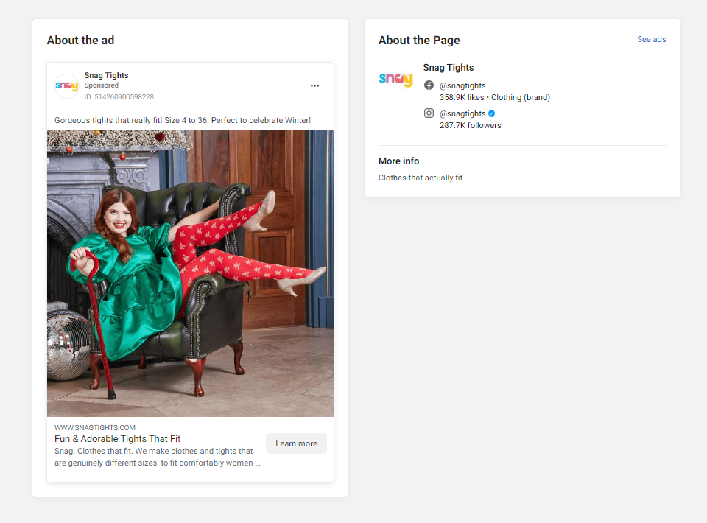Click the Snag logo avatar in the ad header

tap(66, 85)
